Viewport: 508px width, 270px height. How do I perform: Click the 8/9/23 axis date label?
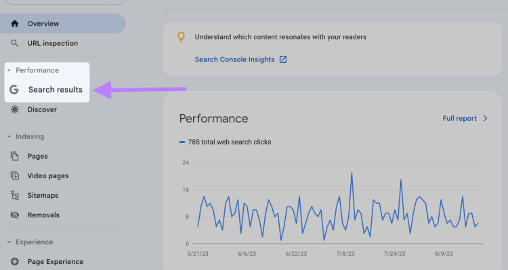[444, 254]
